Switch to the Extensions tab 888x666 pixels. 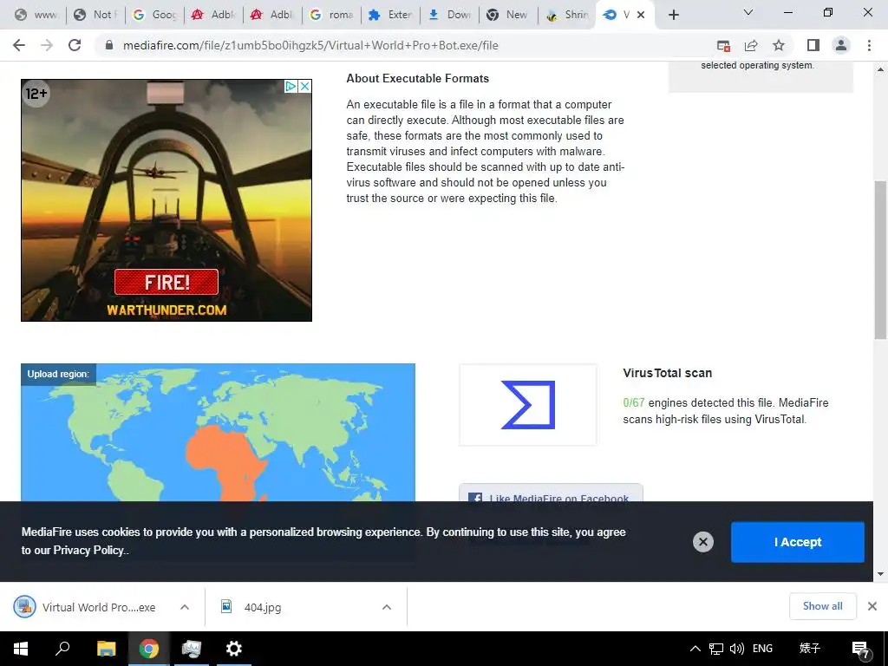coord(390,15)
